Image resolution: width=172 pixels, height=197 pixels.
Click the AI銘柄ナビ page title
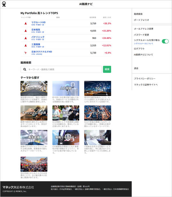pyautogui.click(x=86, y=4)
